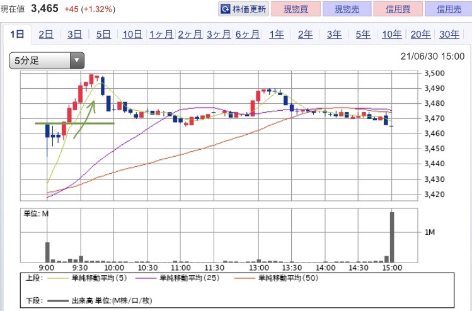Show the 6ヶ月 chart
Image resolution: width=472 pixels, height=311 pixels.
(x=248, y=34)
